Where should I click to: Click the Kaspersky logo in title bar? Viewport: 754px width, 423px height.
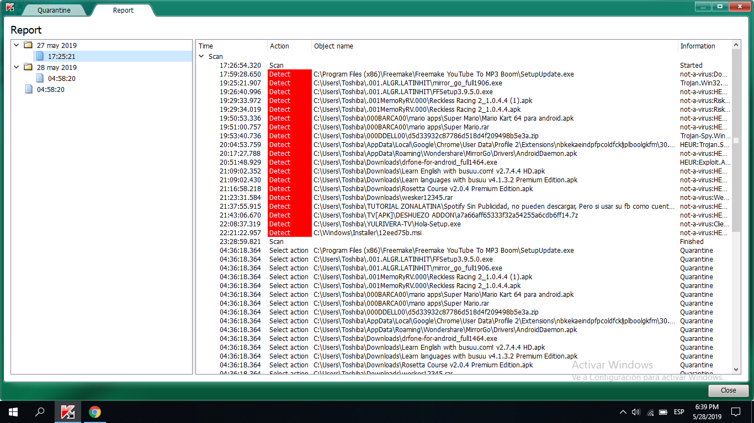(9, 7)
